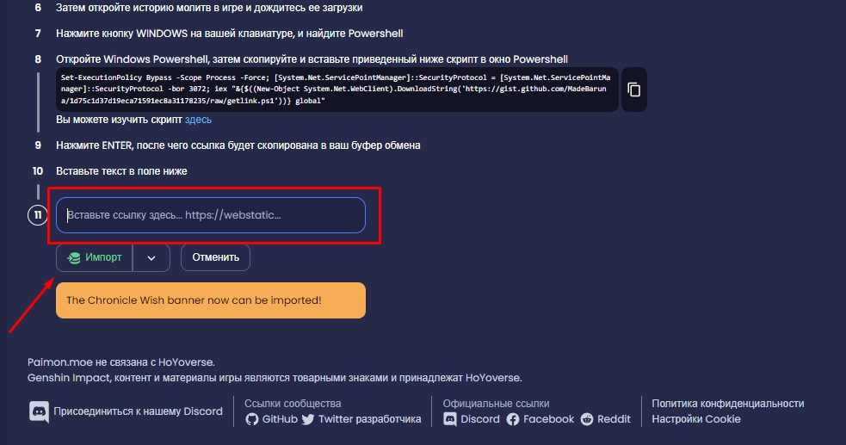Open the script's "здесь" link
This screenshot has height=445, width=846.
point(198,120)
